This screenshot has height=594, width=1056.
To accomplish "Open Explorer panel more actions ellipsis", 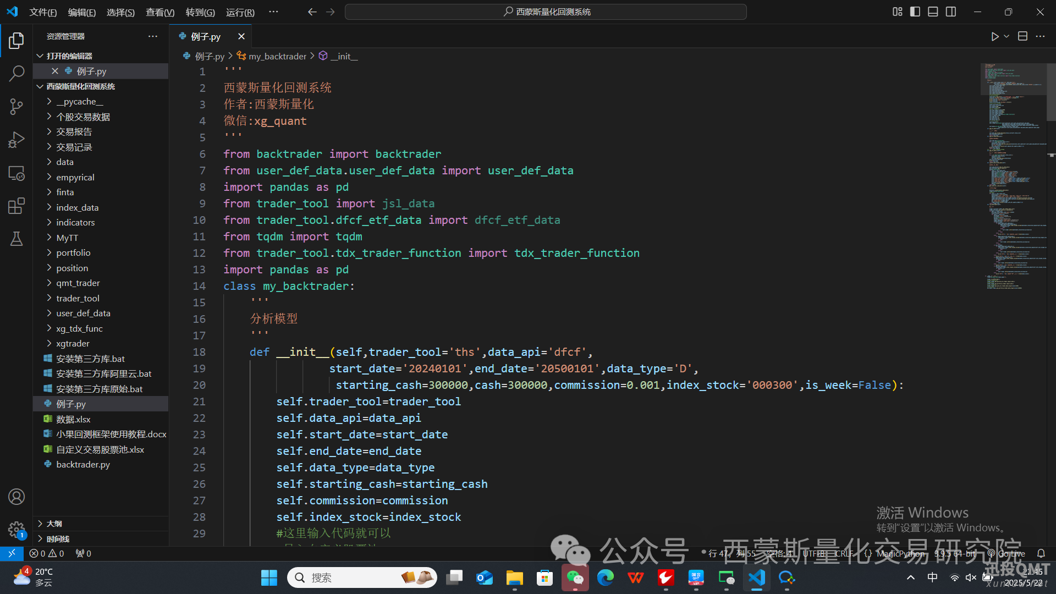I will pyautogui.click(x=153, y=36).
